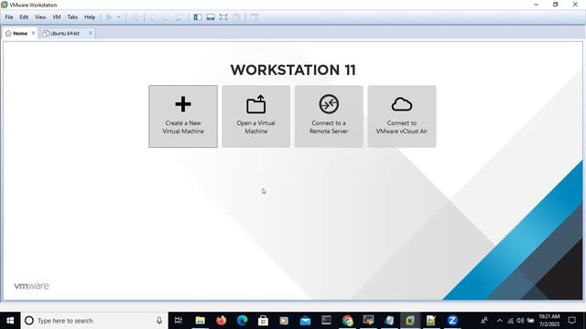Screen dimensions: 586x329
Task: Click the vmware logo at bottom left
Action: coord(31,286)
